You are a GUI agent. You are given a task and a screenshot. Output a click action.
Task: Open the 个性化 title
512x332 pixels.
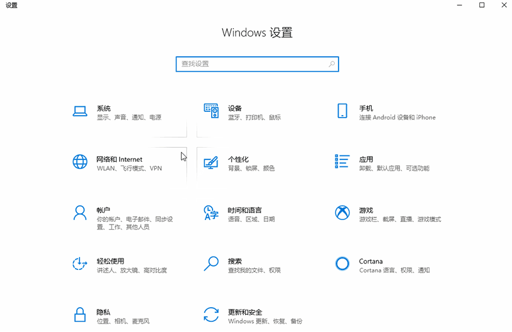click(238, 159)
